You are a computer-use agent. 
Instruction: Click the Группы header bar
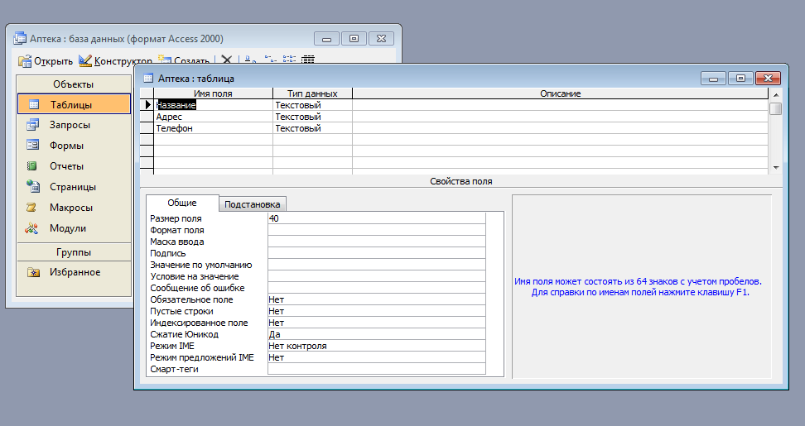(x=74, y=252)
